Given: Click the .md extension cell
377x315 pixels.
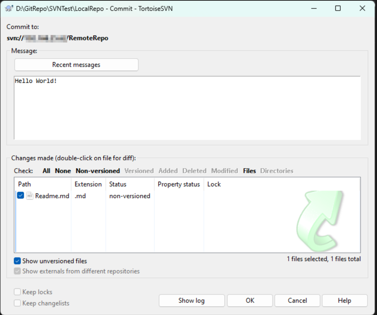Looking at the screenshot, I should click(80, 196).
